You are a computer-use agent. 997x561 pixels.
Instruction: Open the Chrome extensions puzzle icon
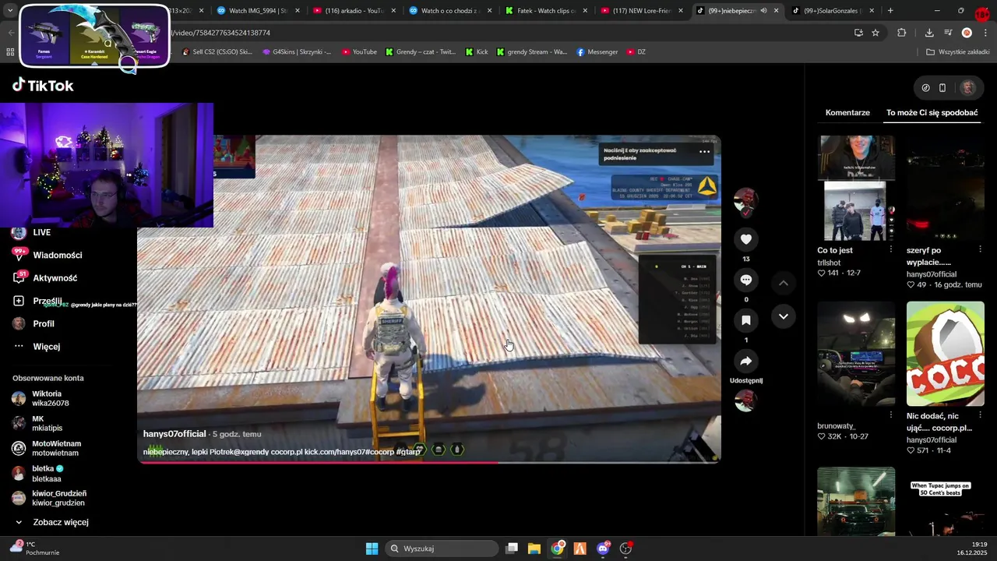(x=902, y=33)
